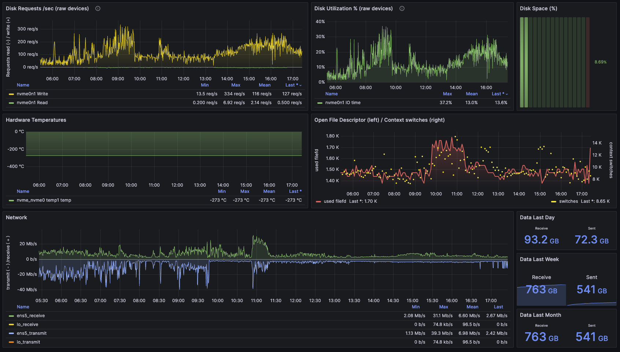
Task: Click the Disk Space percentage bar gauge
Action: 554,62
